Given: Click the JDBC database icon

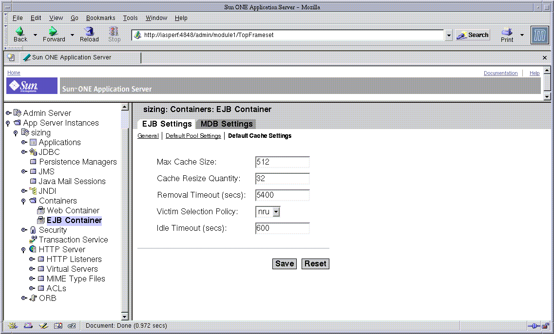Looking at the screenshot, I should [33, 152].
